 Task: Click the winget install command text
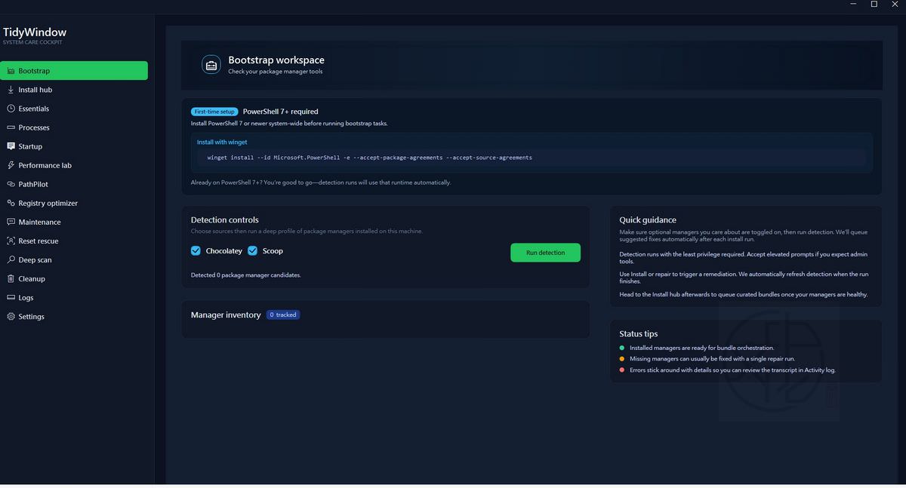369,158
